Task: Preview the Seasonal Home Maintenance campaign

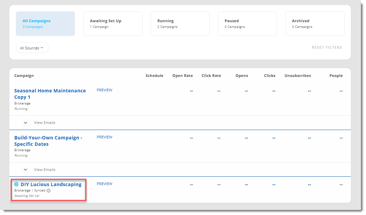Action: [105, 90]
